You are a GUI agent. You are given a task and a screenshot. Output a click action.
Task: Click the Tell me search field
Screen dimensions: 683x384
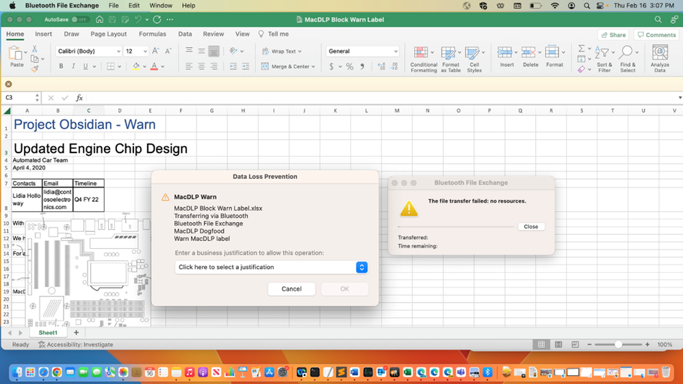point(274,34)
